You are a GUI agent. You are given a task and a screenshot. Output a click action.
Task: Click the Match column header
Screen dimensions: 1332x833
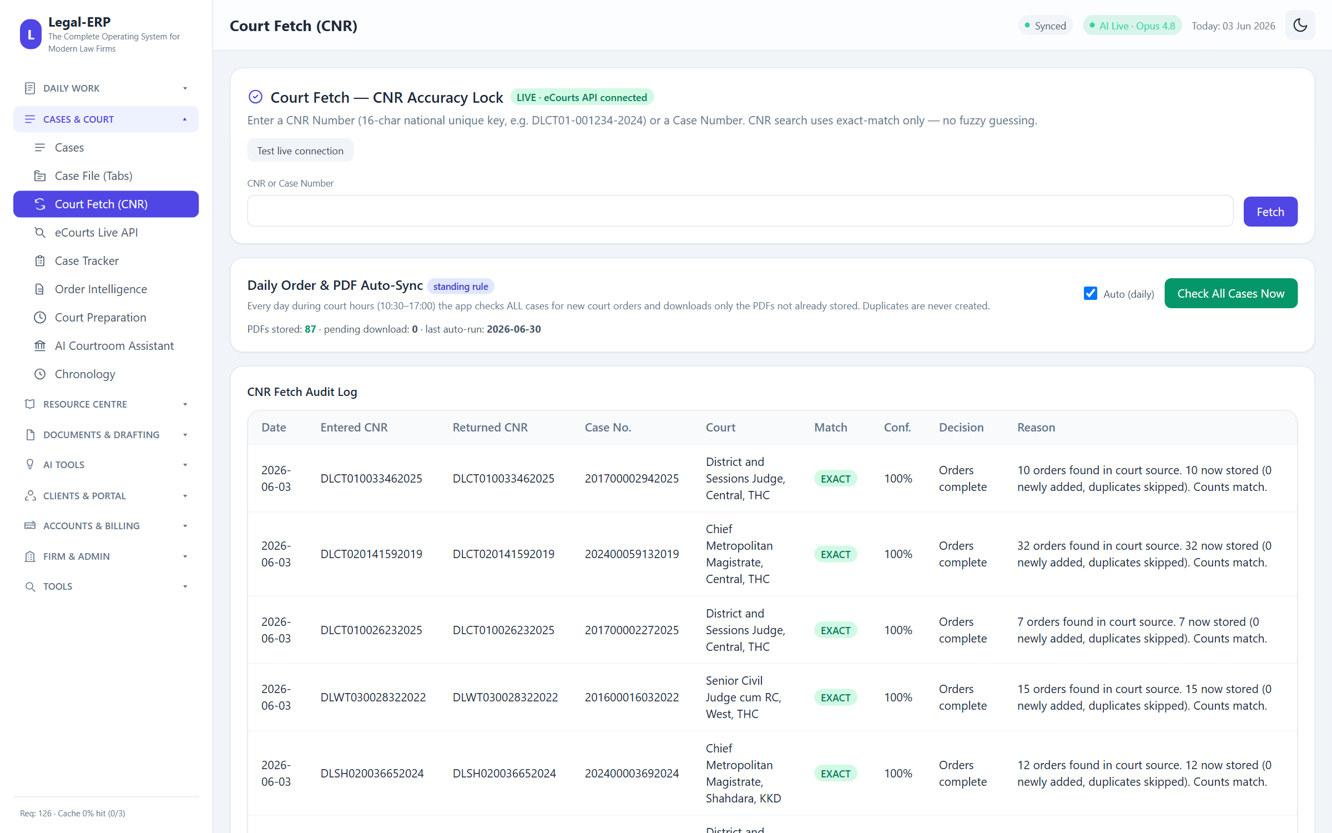click(830, 427)
